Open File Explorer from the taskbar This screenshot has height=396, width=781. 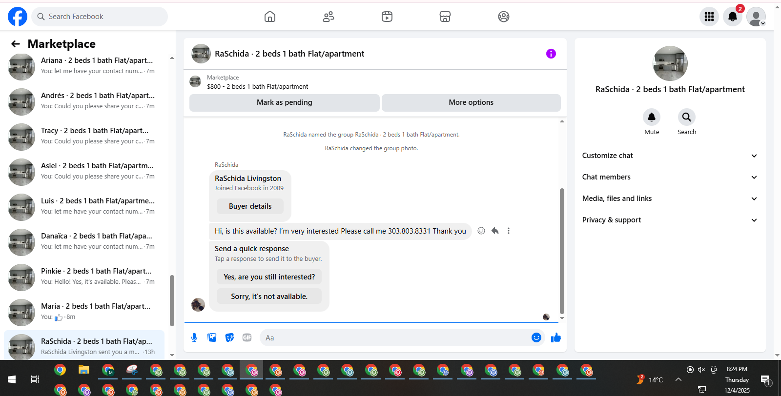84,370
